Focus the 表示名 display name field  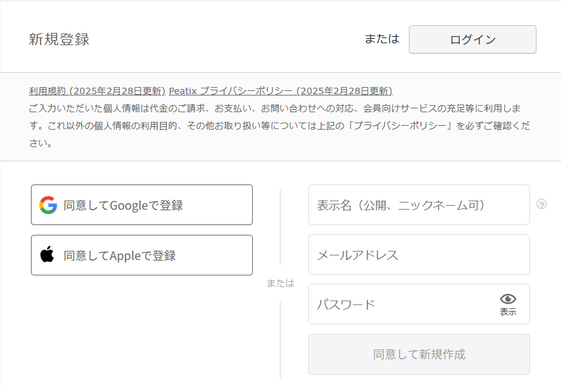pos(419,204)
